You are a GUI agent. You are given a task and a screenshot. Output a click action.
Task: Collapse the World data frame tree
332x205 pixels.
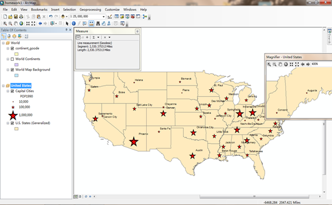coord(3,43)
